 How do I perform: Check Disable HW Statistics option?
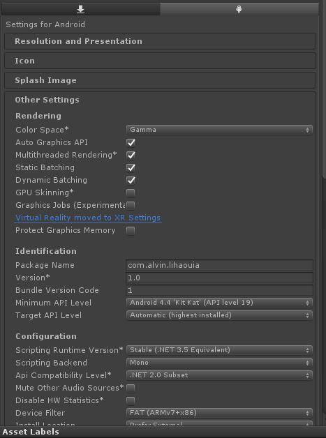click(131, 400)
